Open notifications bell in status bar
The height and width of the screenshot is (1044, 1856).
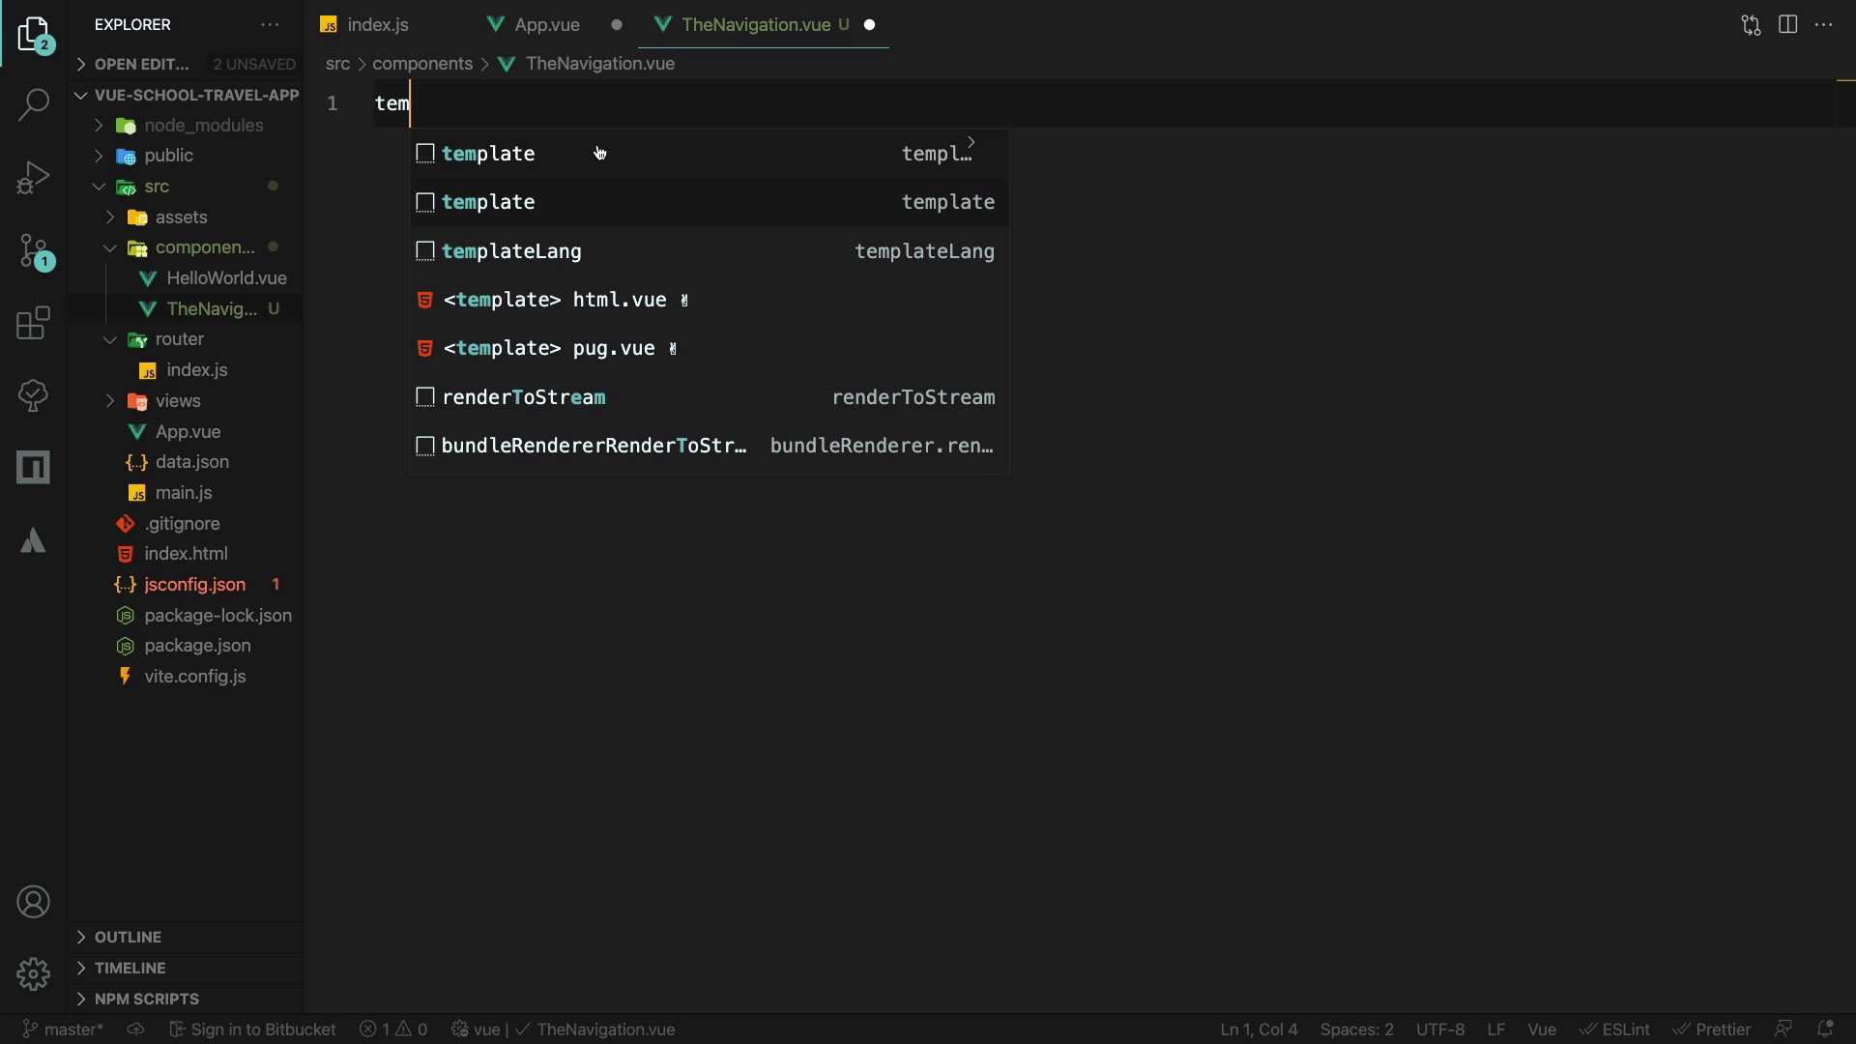pyautogui.click(x=1825, y=1029)
